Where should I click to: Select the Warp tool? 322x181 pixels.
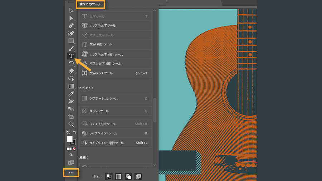(71, 101)
